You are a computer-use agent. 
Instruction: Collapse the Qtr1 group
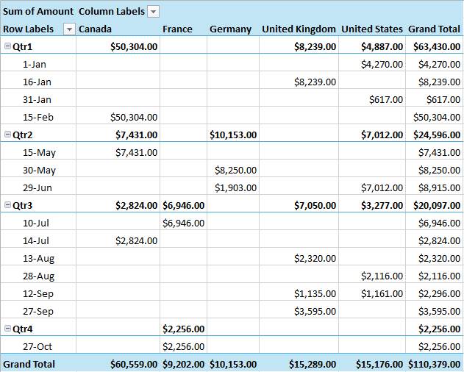coord(7,46)
